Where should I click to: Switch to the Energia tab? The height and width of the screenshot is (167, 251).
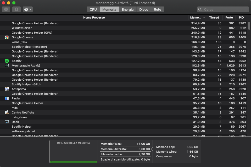point(127,9)
